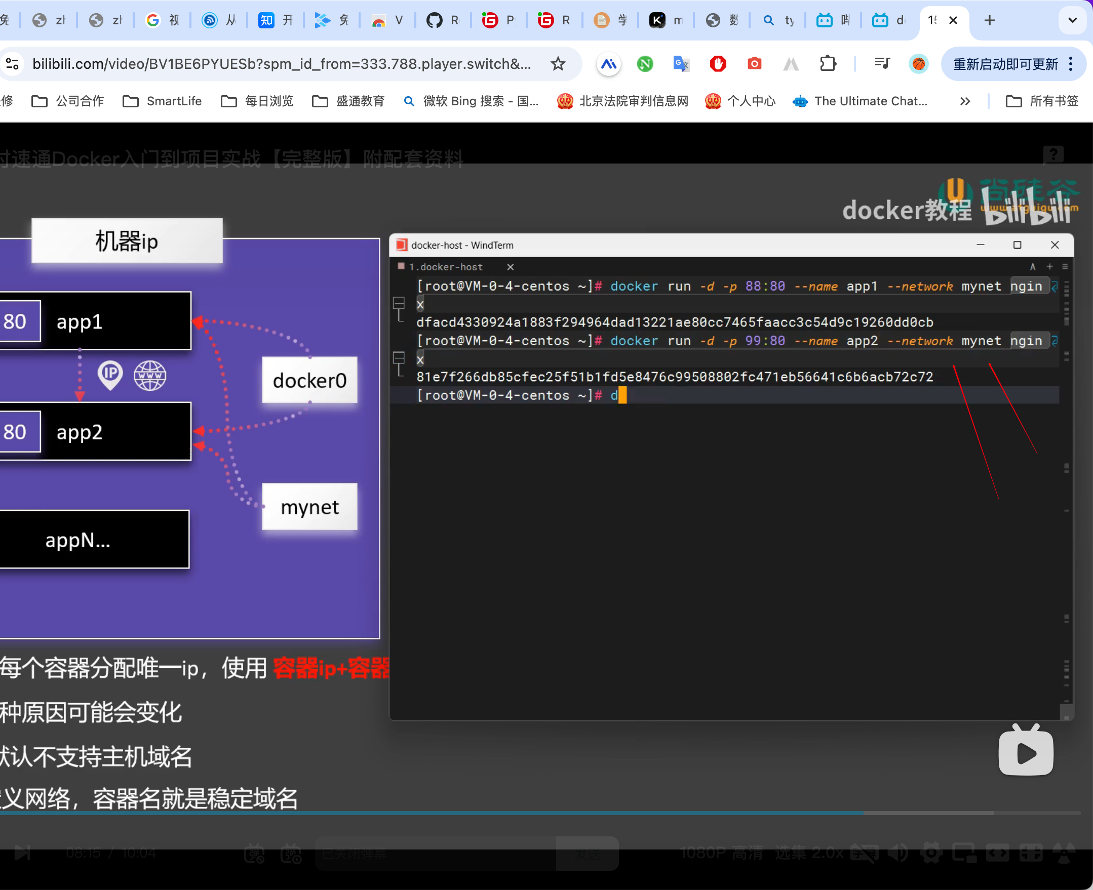Screen dimensions: 1093x890
Task: Mute the video with the volume icon
Action: (897, 853)
